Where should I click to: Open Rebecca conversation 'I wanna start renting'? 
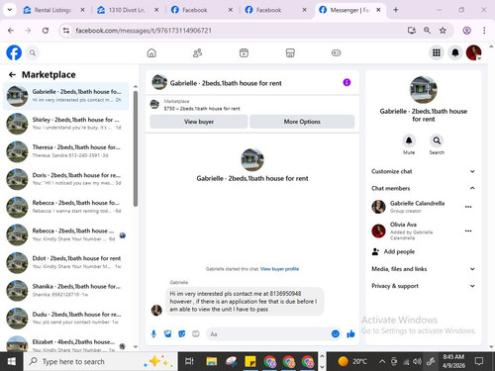click(x=66, y=207)
